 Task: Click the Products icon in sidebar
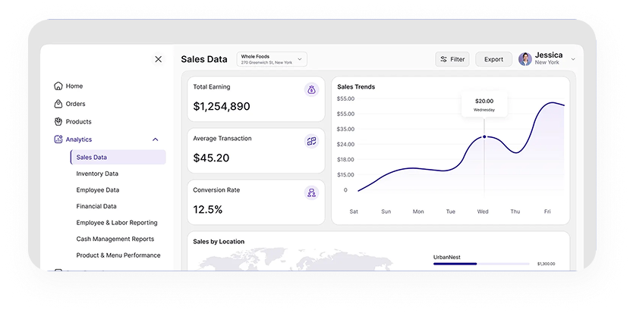[x=58, y=121]
